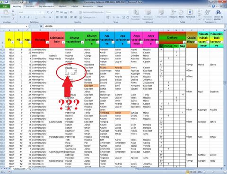227x174 pixels.
Task: Click the AutoSum sigma icon
Action: [x=199, y=11]
